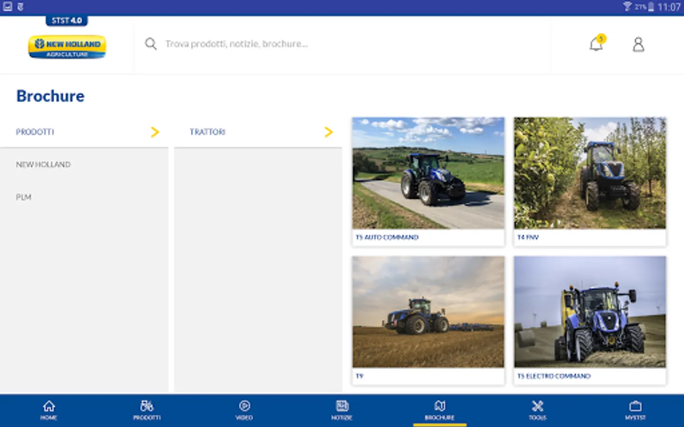Go to the NOTIZIE tab label

[x=342, y=418]
